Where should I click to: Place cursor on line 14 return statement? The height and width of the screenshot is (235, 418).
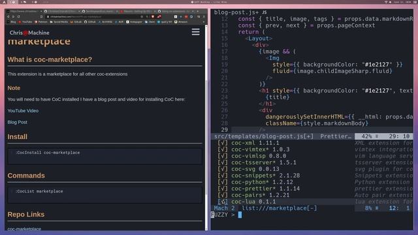tap(251, 32)
